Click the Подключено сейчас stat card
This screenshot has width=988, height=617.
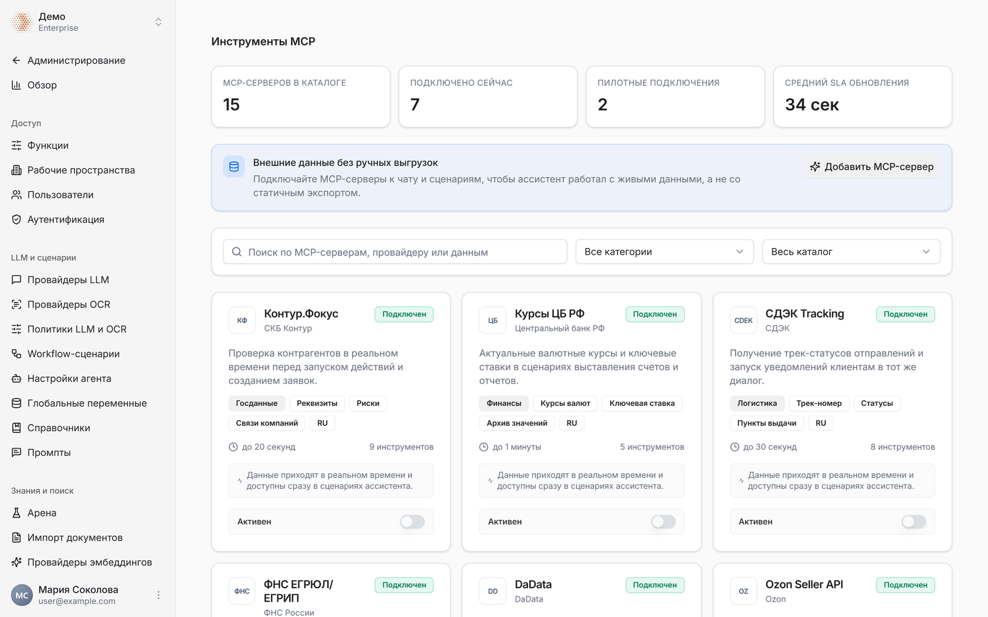coord(488,97)
